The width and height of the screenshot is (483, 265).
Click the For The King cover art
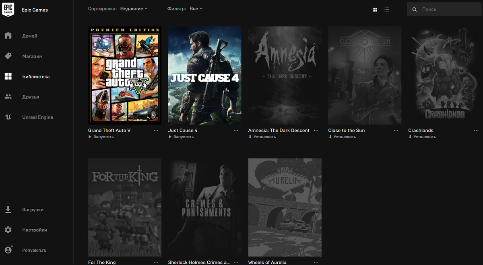(x=125, y=207)
